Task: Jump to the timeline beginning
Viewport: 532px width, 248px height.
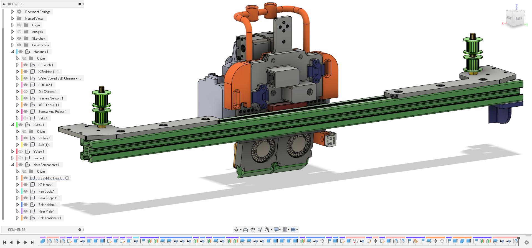Action: 5,242
